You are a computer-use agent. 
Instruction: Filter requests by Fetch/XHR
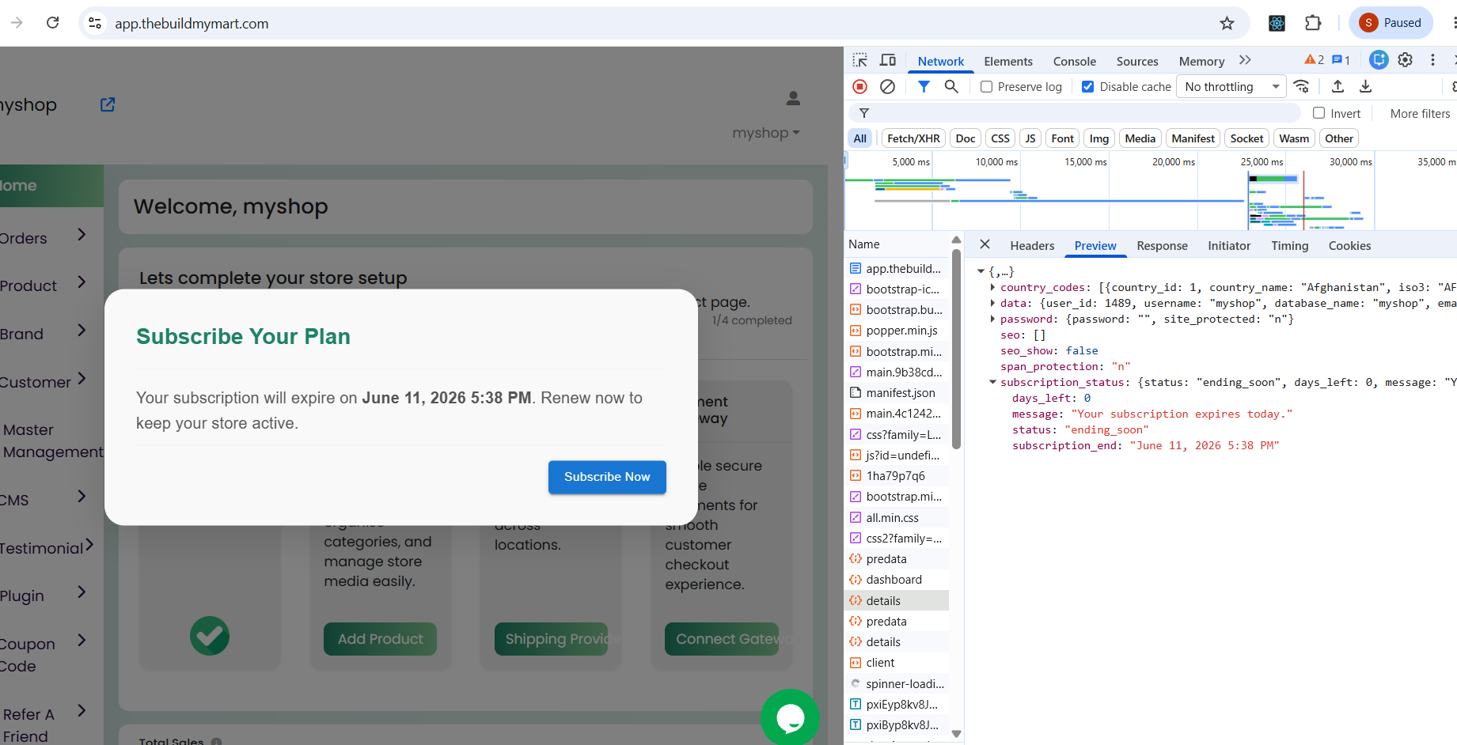(x=913, y=138)
